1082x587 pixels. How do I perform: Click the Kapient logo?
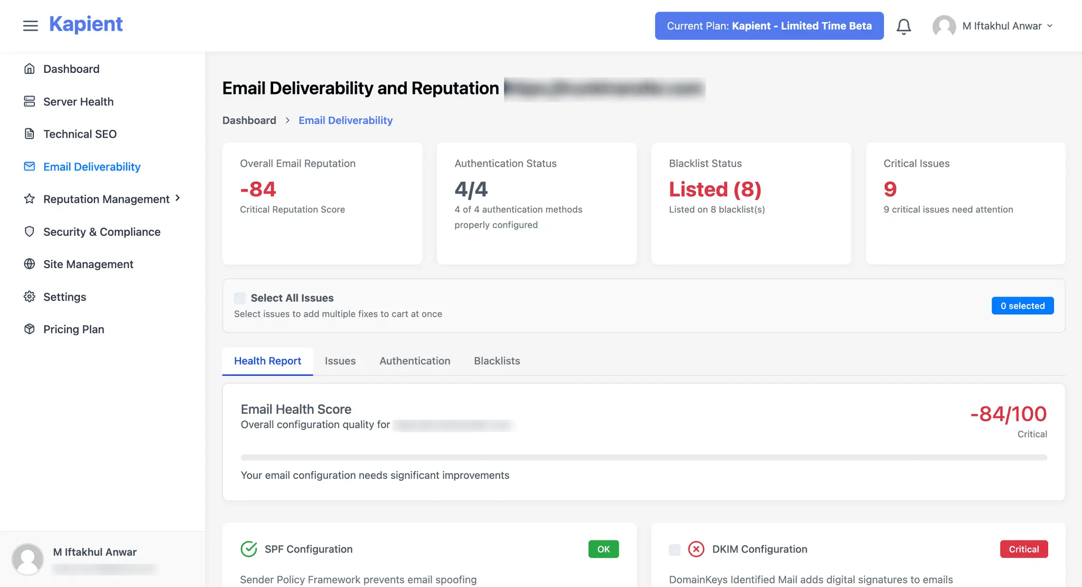(x=86, y=24)
